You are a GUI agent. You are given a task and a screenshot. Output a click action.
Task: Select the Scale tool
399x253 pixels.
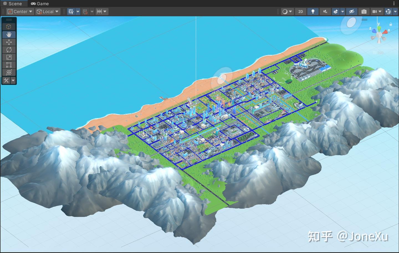[x=9, y=57]
